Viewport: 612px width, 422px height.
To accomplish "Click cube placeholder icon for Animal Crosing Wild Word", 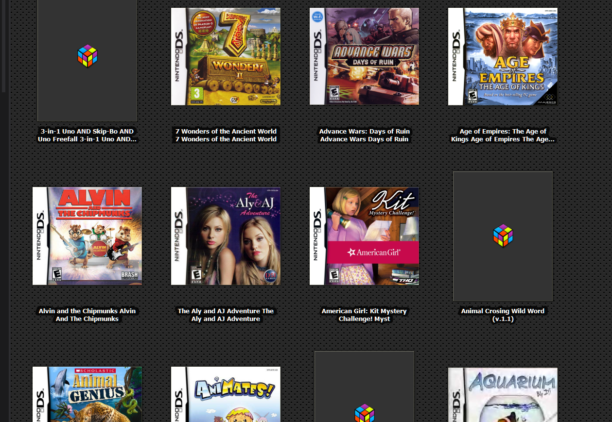I will pos(503,236).
